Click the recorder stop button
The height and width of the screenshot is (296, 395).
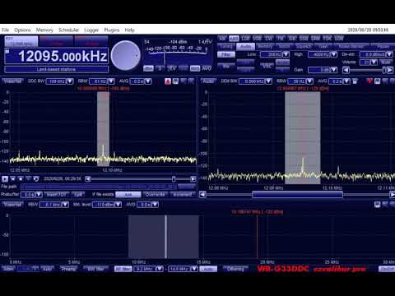click(x=21, y=179)
